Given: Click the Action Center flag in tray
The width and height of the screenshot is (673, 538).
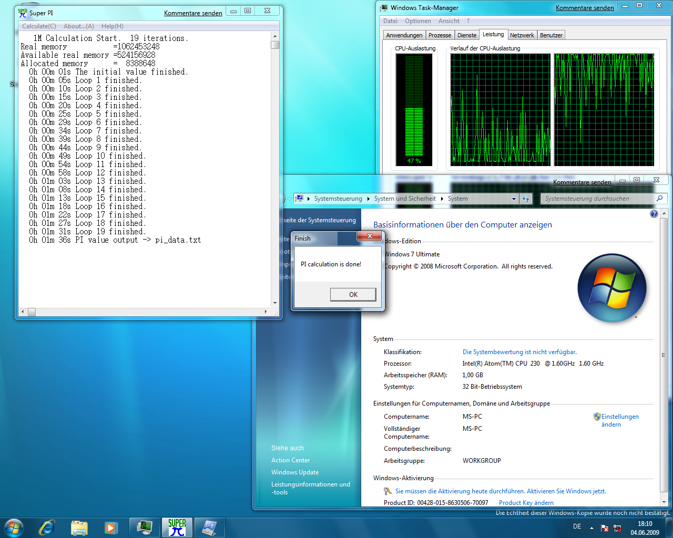Looking at the screenshot, I should (x=605, y=528).
